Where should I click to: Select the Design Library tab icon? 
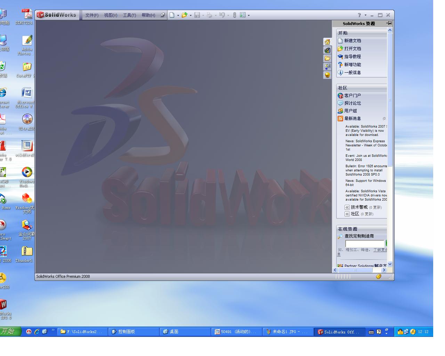click(327, 50)
